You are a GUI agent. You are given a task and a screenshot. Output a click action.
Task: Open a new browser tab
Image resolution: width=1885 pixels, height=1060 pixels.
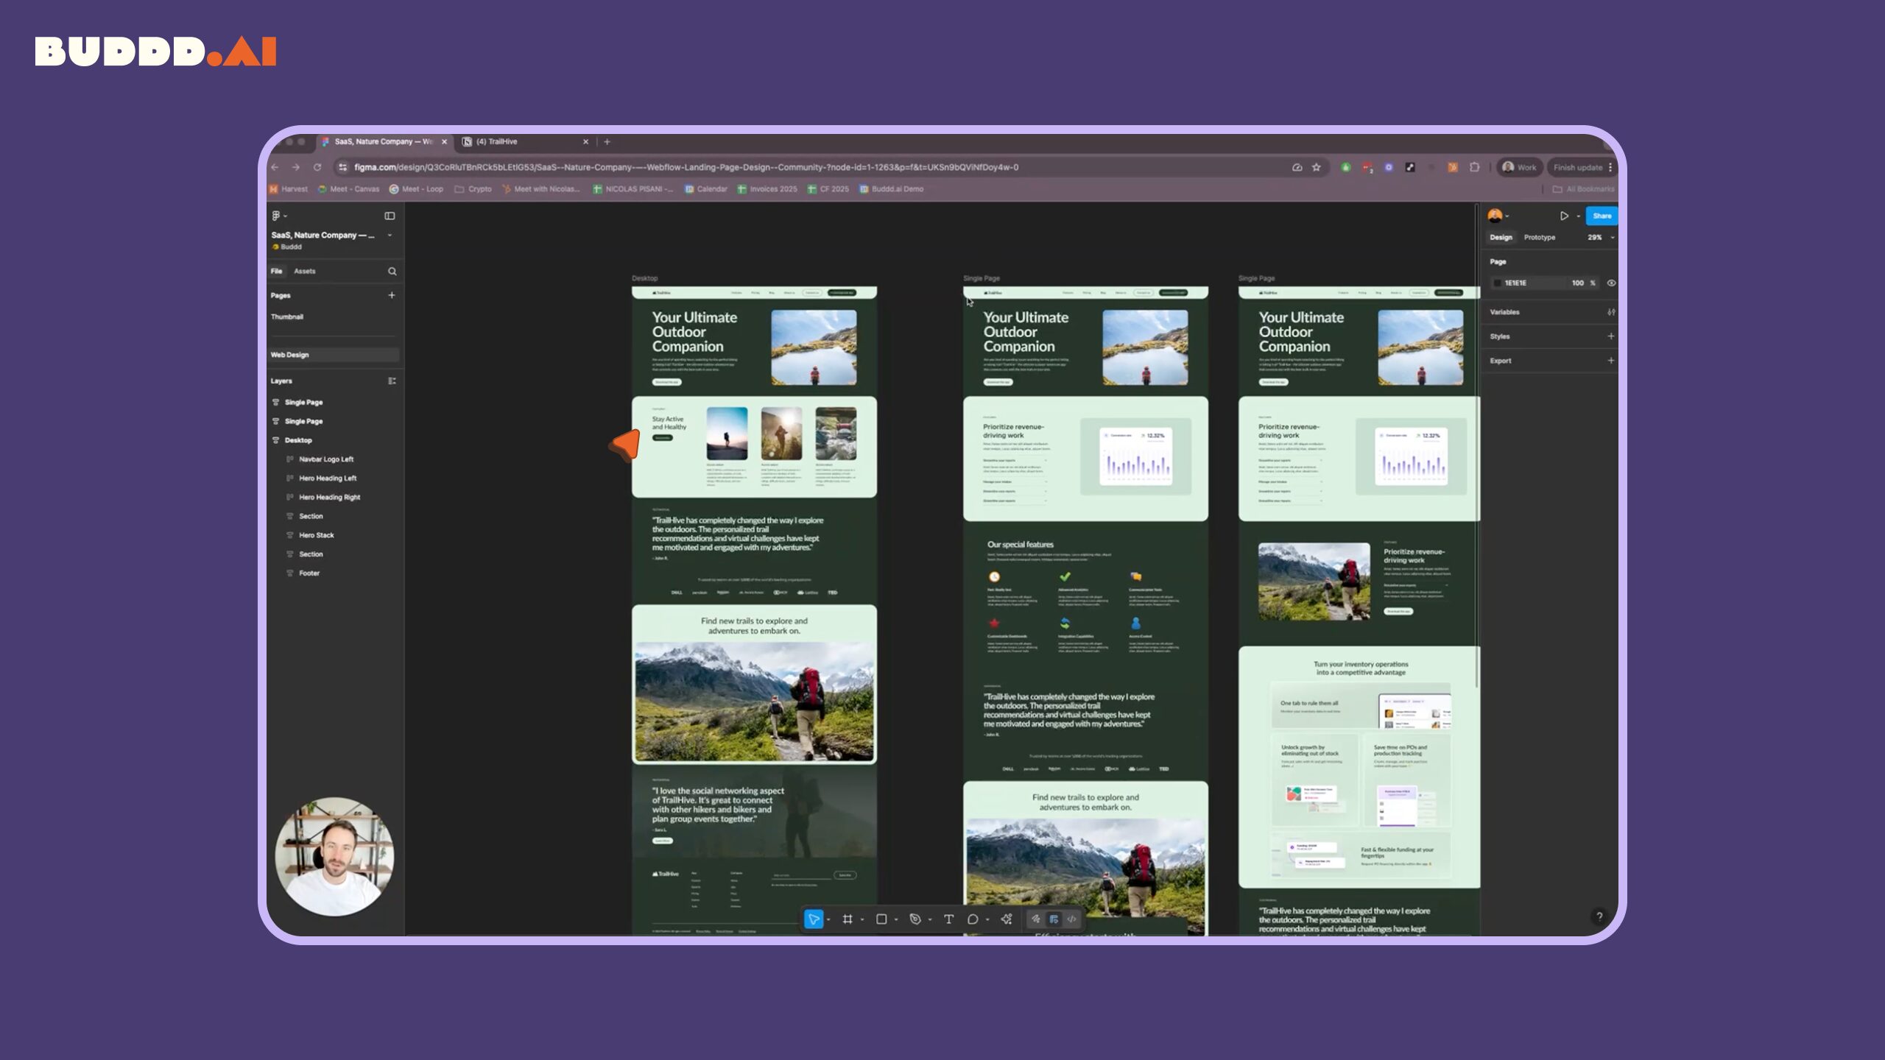(x=607, y=141)
